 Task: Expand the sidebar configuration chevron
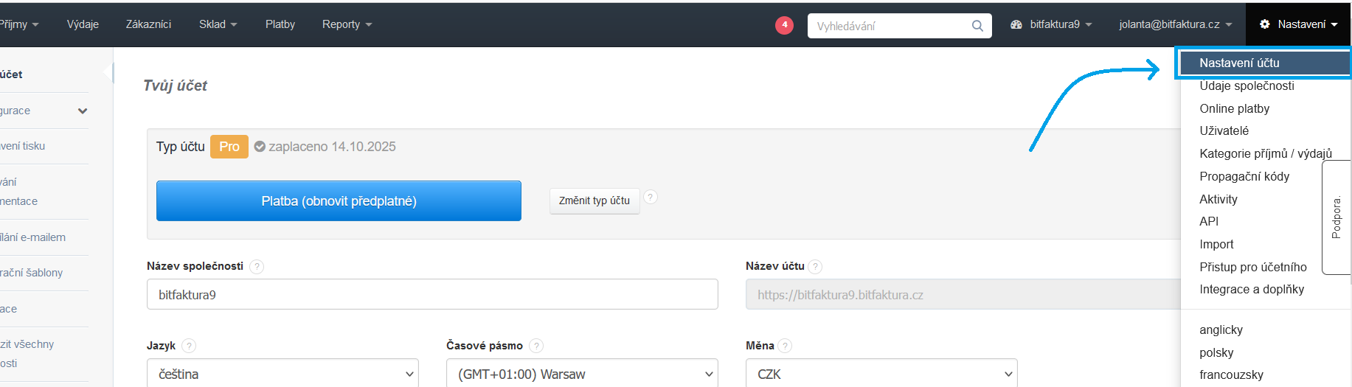[x=83, y=111]
